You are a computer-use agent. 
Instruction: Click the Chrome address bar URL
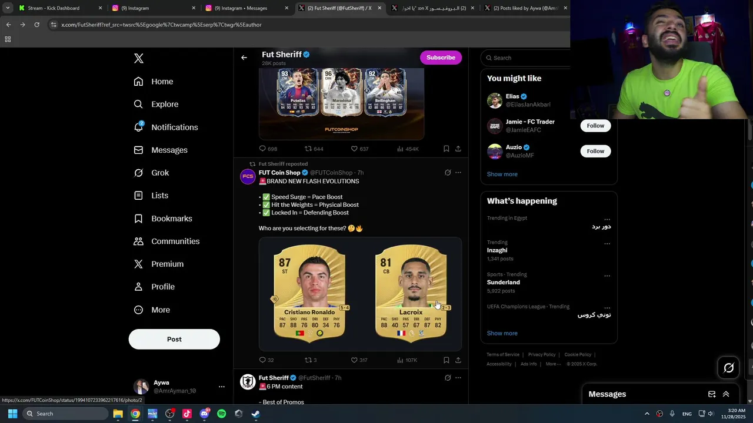click(x=161, y=25)
